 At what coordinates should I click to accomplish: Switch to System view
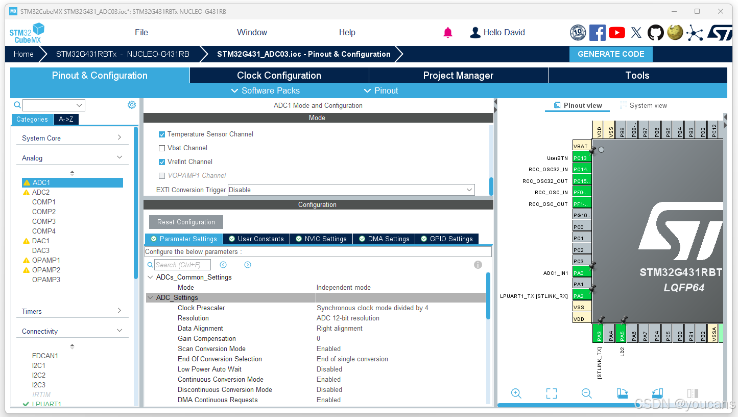coord(644,106)
